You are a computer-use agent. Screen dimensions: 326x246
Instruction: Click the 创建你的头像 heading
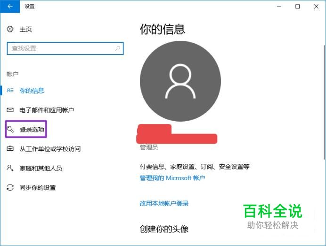pyautogui.click(x=164, y=229)
